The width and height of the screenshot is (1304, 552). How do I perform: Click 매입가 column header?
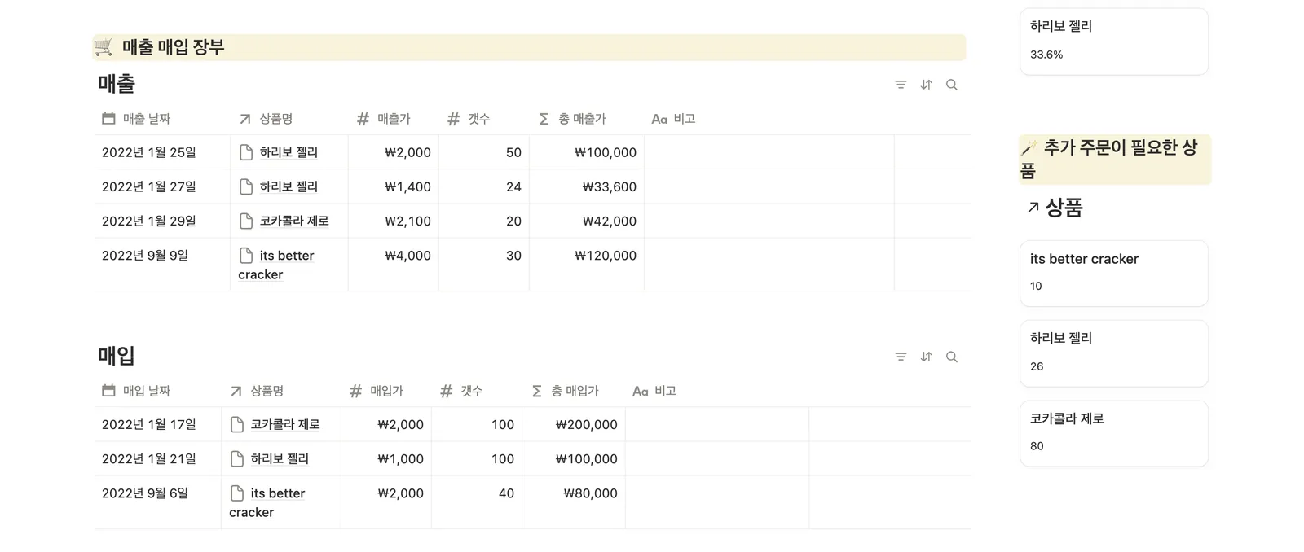coord(386,391)
